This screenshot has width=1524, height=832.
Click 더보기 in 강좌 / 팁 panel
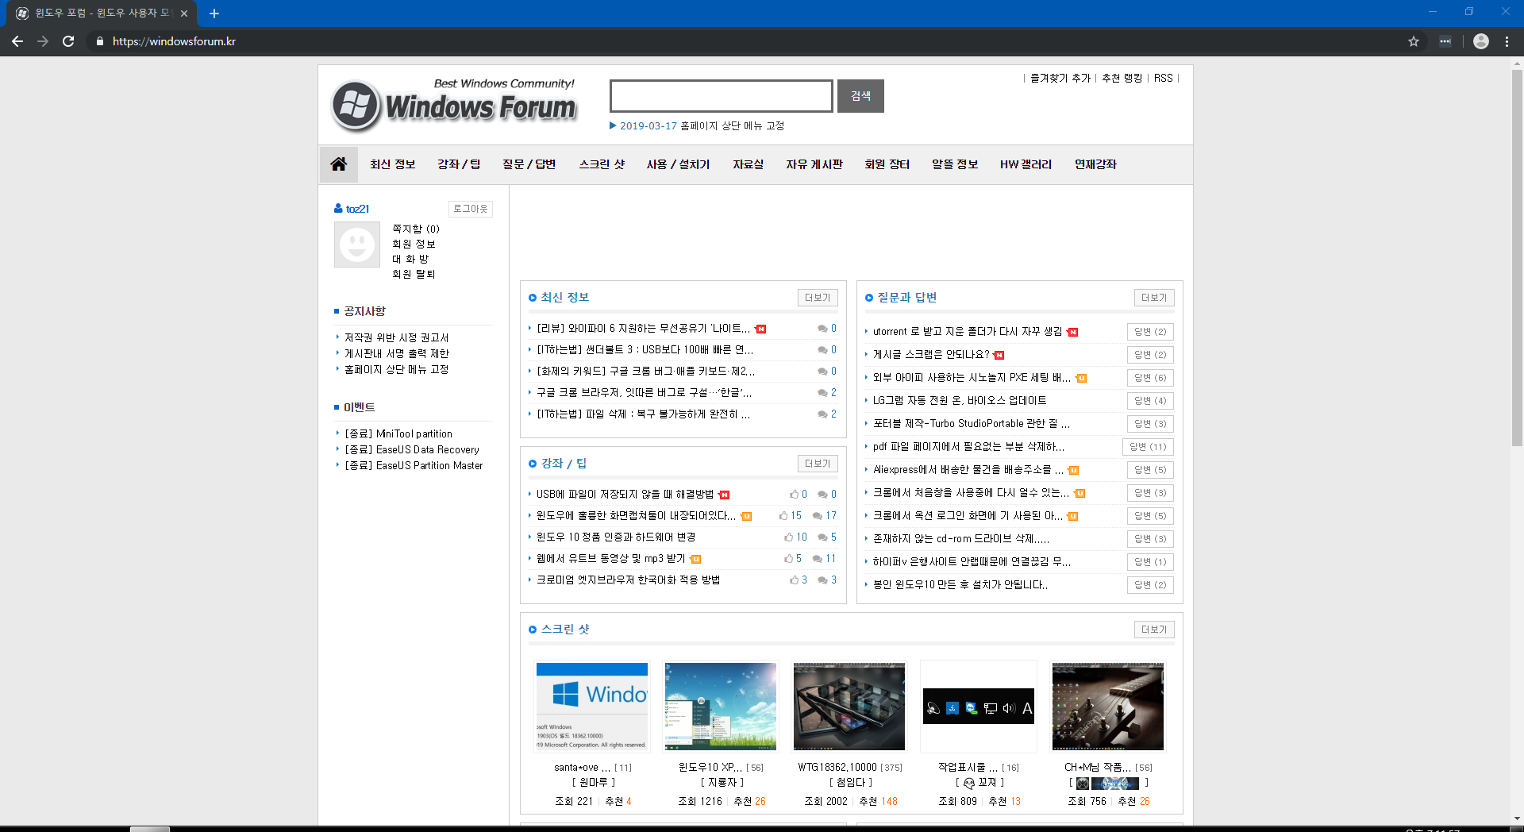pyautogui.click(x=818, y=464)
